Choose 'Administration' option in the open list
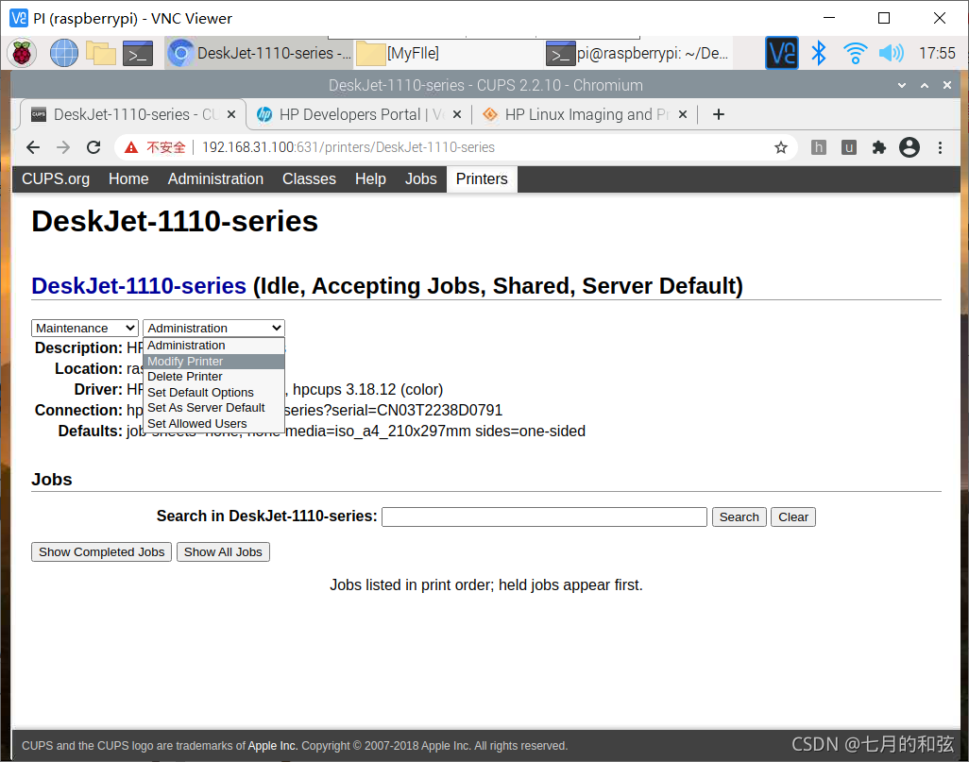Image resolution: width=969 pixels, height=762 pixels. tap(213, 346)
